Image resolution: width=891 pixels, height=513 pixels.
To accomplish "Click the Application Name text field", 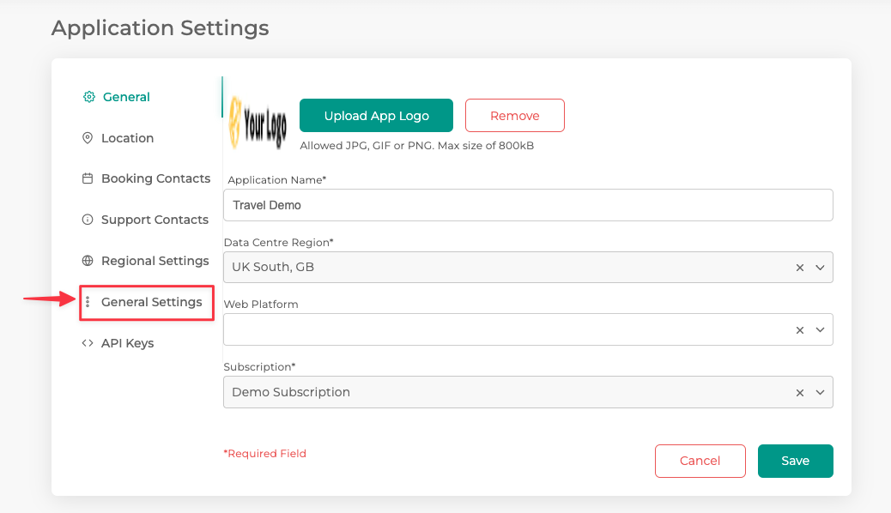I will pyautogui.click(x=528, y=205).
